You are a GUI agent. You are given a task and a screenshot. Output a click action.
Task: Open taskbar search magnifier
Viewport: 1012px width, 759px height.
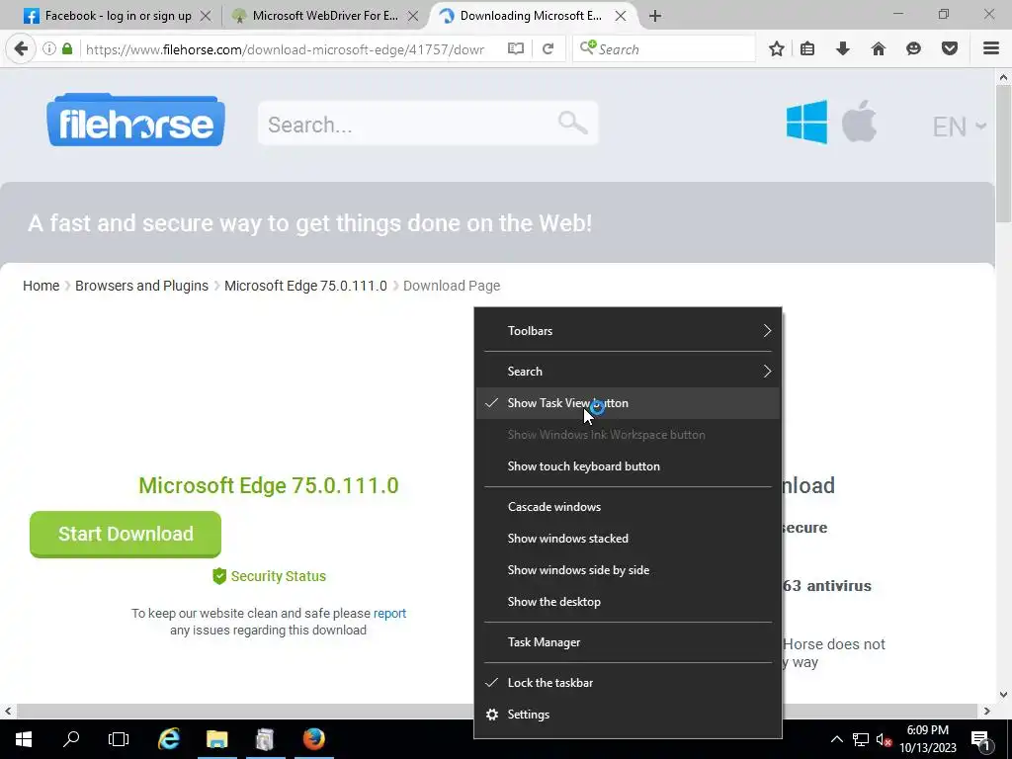pyautogui.click(x=71, y=739)
